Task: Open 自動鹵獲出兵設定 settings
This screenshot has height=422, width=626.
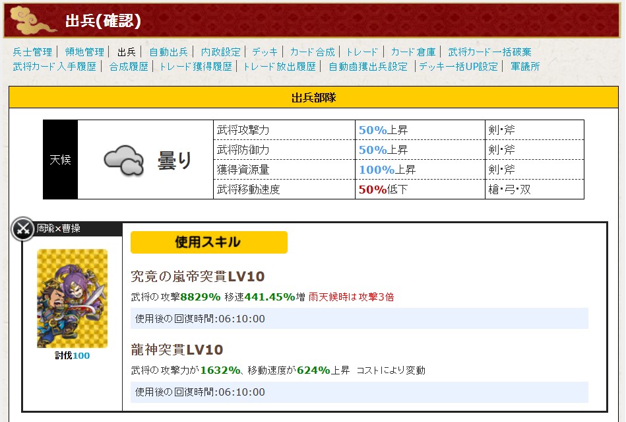Action: (x=368, y=67)
